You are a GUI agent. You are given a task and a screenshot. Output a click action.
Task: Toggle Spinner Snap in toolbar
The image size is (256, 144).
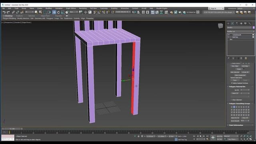click(108, 12)
